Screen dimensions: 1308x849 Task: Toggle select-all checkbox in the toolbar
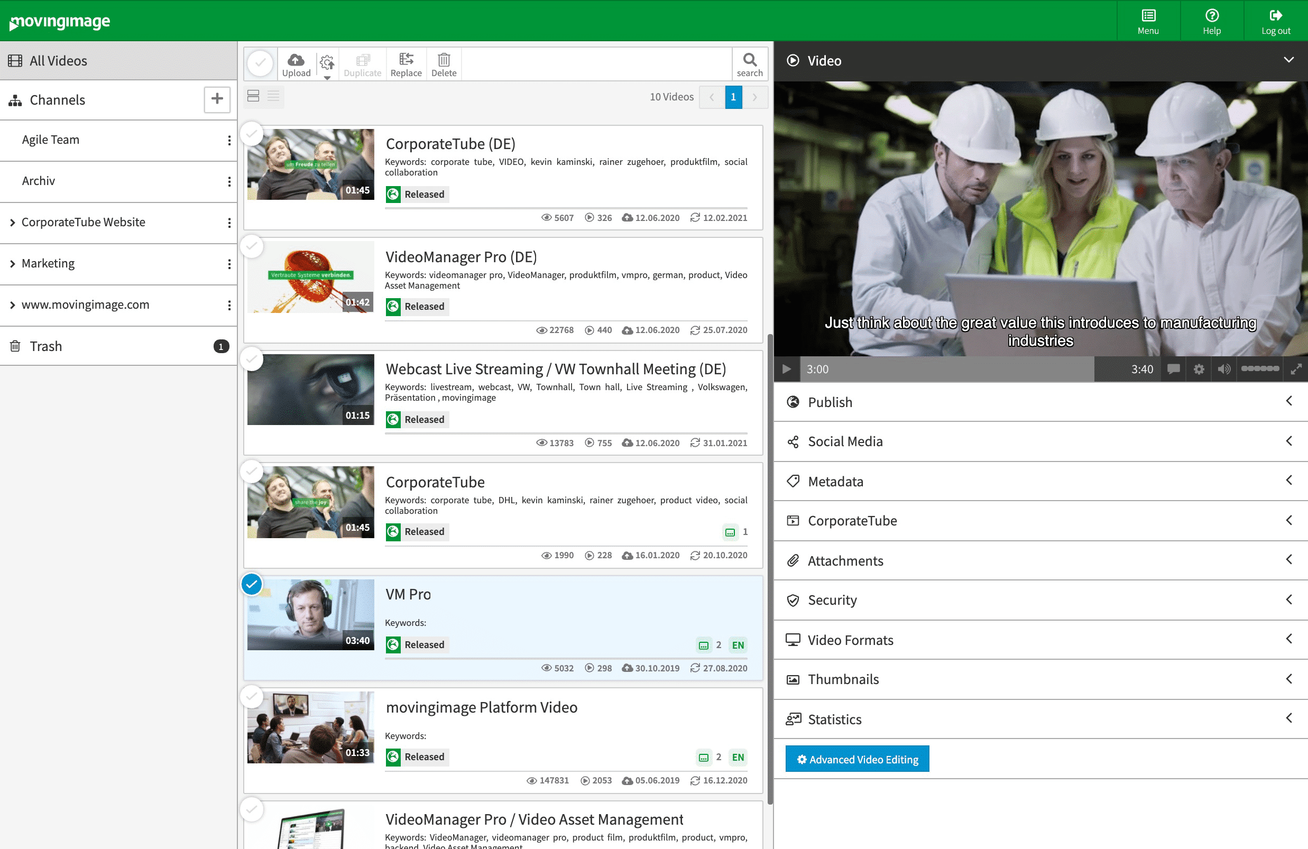[260, 63]
